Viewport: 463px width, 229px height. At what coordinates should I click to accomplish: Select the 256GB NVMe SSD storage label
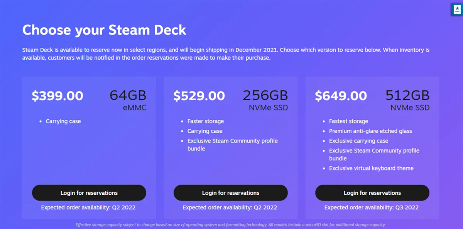pos(265,99)
